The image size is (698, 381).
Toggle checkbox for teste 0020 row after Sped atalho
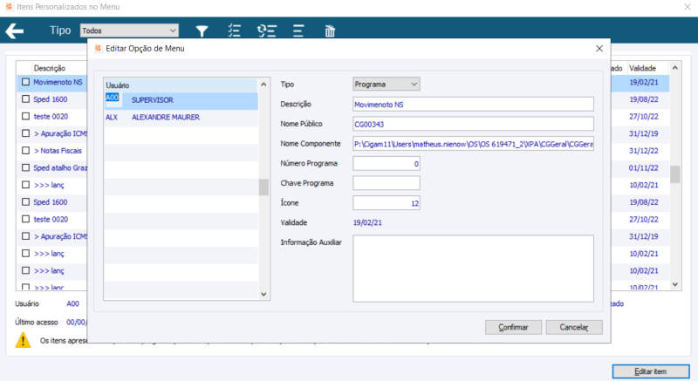pyautogui.click(x=26, y=219)
